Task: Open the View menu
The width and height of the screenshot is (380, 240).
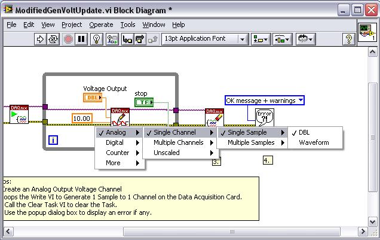Action: point(48,25)
